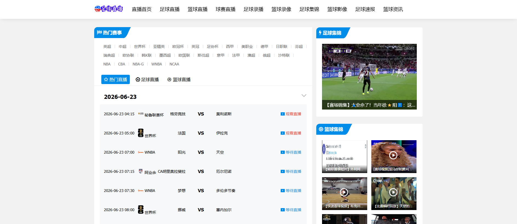This screenshot has width=517, height=224.
Task: Click WNBA logo in 梦想 vs 多伦多节奏 row
Action: 141,191
